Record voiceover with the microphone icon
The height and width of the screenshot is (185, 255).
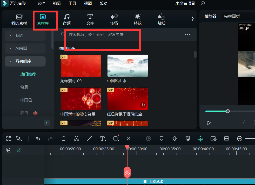pos(175,138)
